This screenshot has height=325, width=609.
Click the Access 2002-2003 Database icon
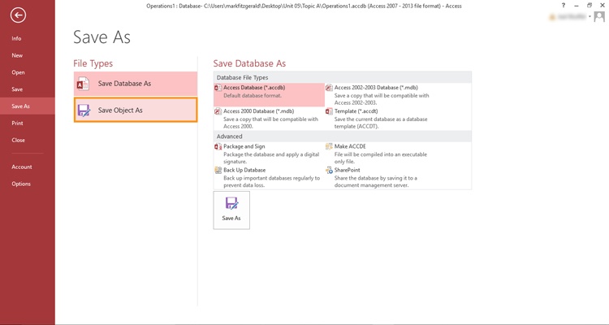329,88
